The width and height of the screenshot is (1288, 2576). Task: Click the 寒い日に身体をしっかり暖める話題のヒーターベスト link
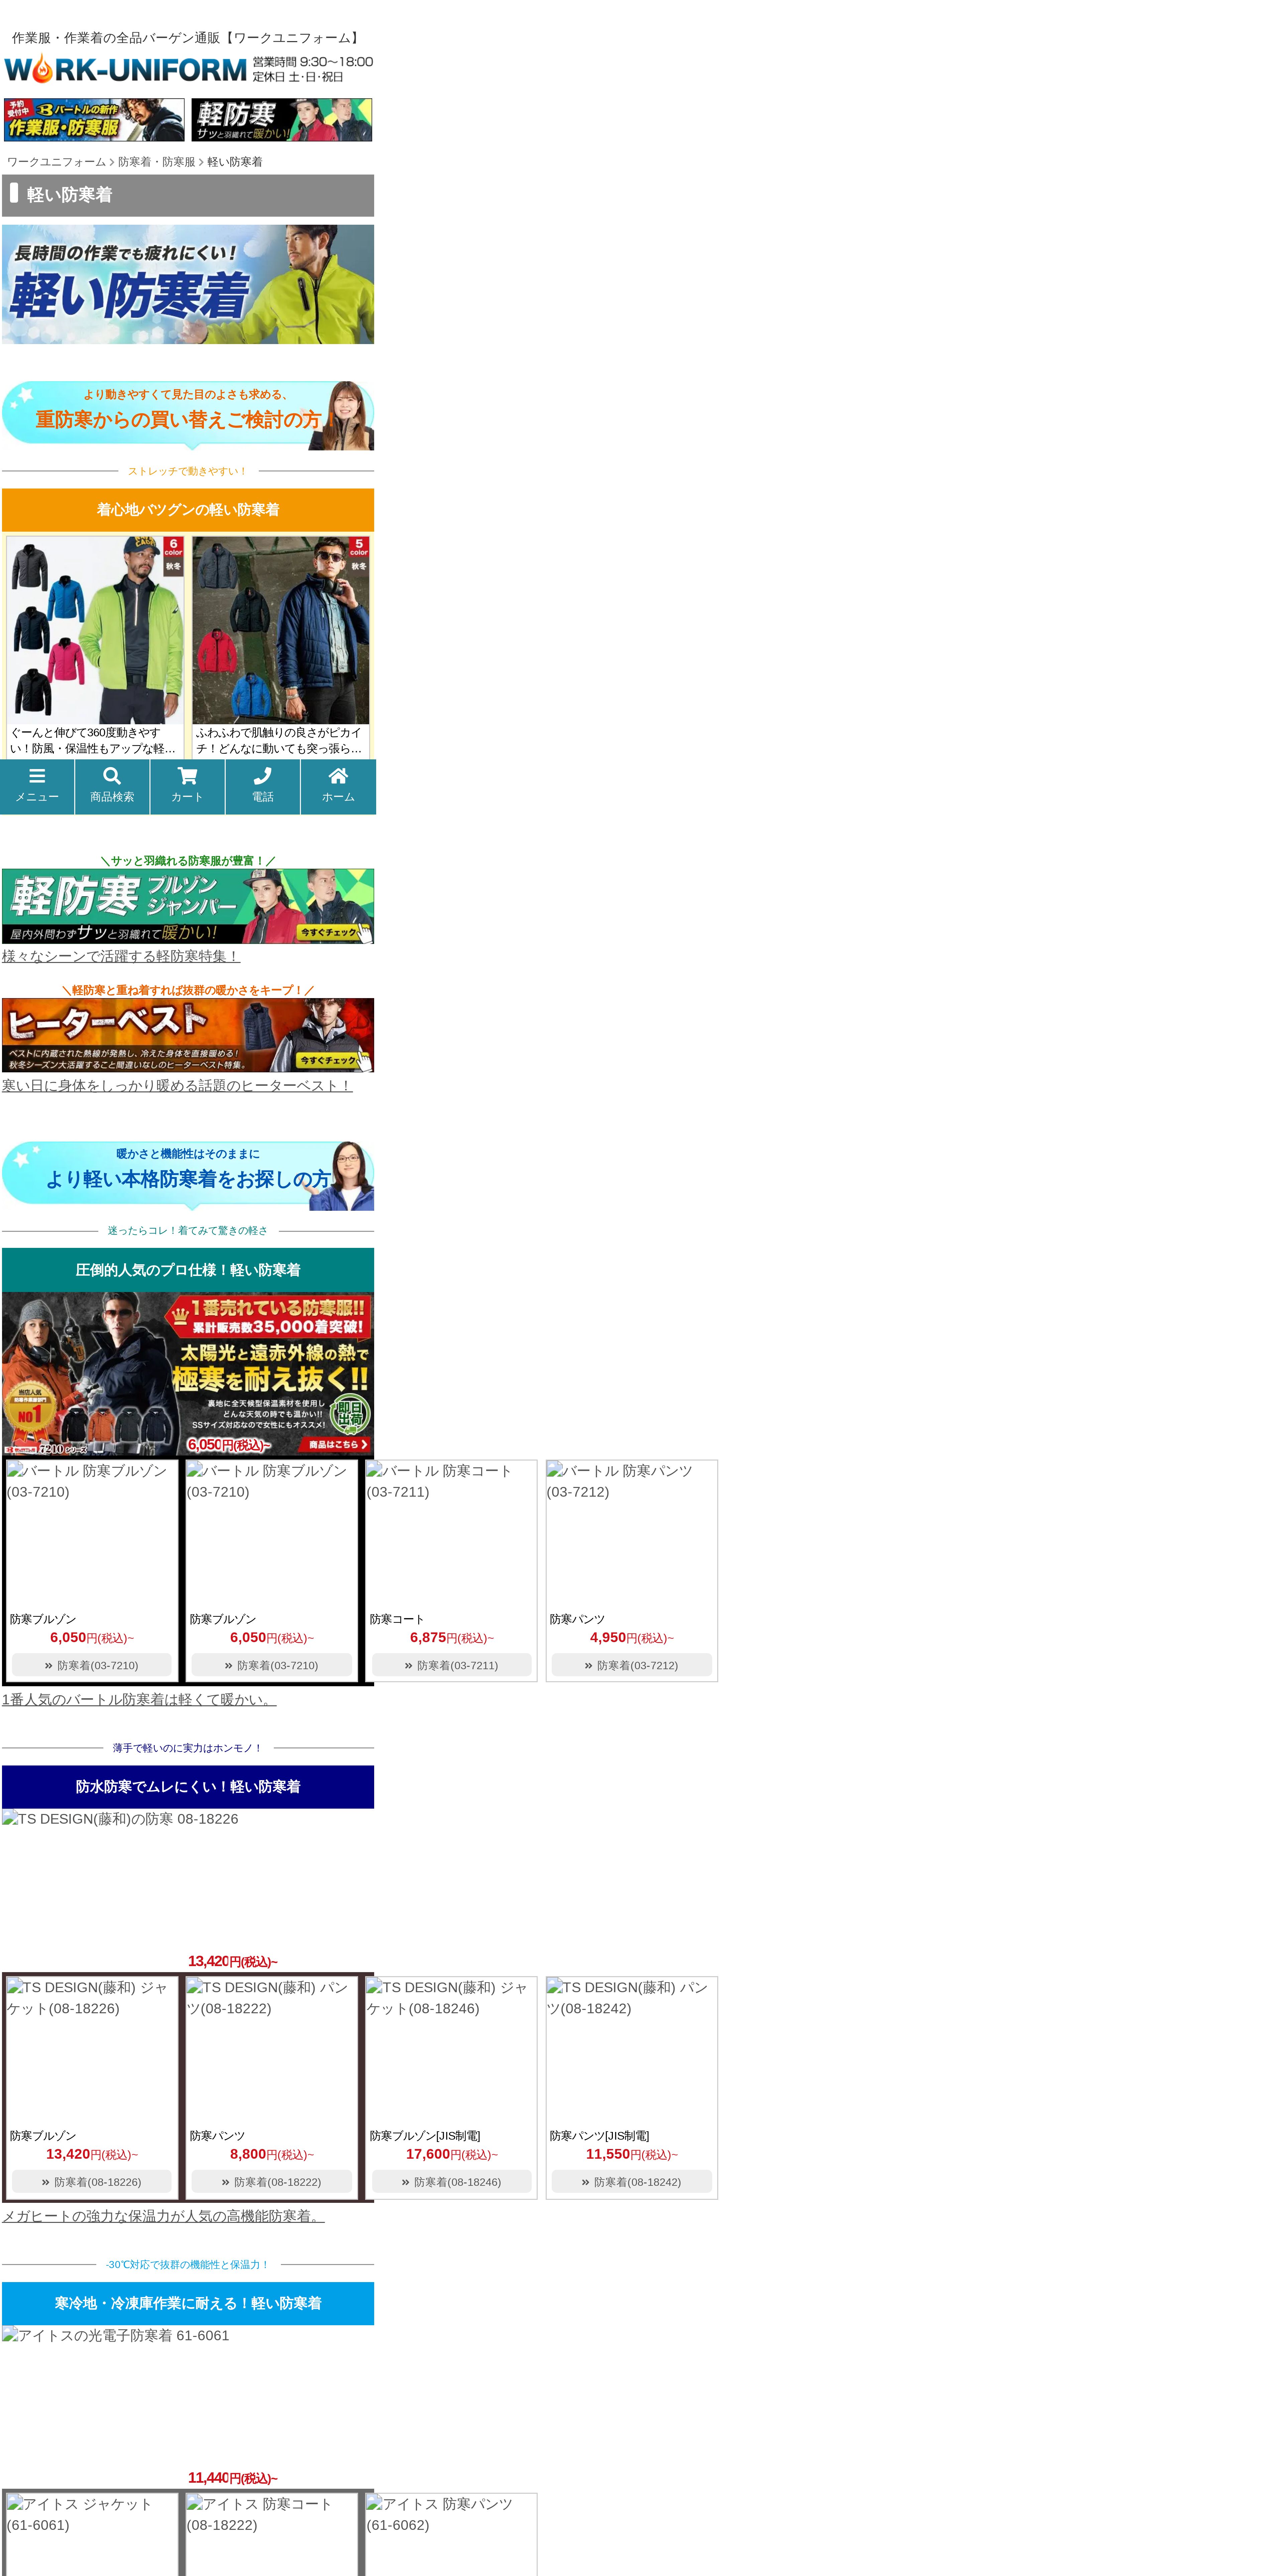click(177, 1086)
